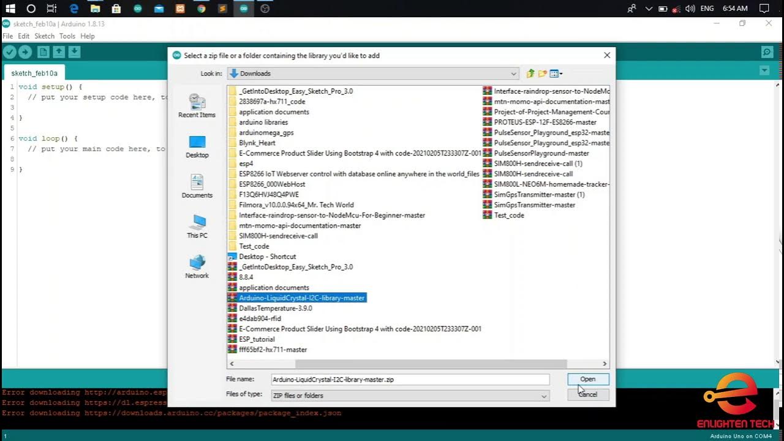This screenshot has width=784, height=441.
Task: Click the New sketch icon in Arduino toolbar
Action: coord(43,52)
